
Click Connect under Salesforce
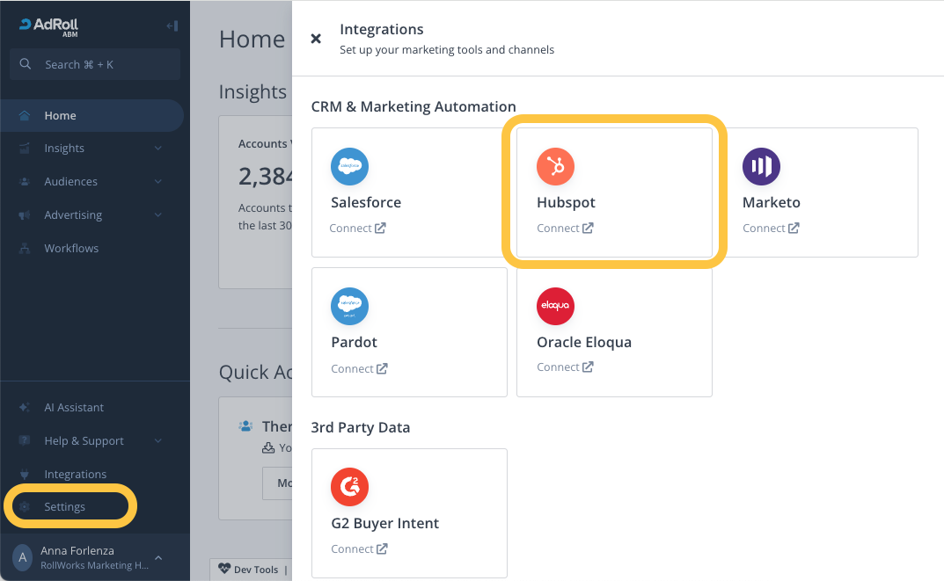tap(357, 229)
